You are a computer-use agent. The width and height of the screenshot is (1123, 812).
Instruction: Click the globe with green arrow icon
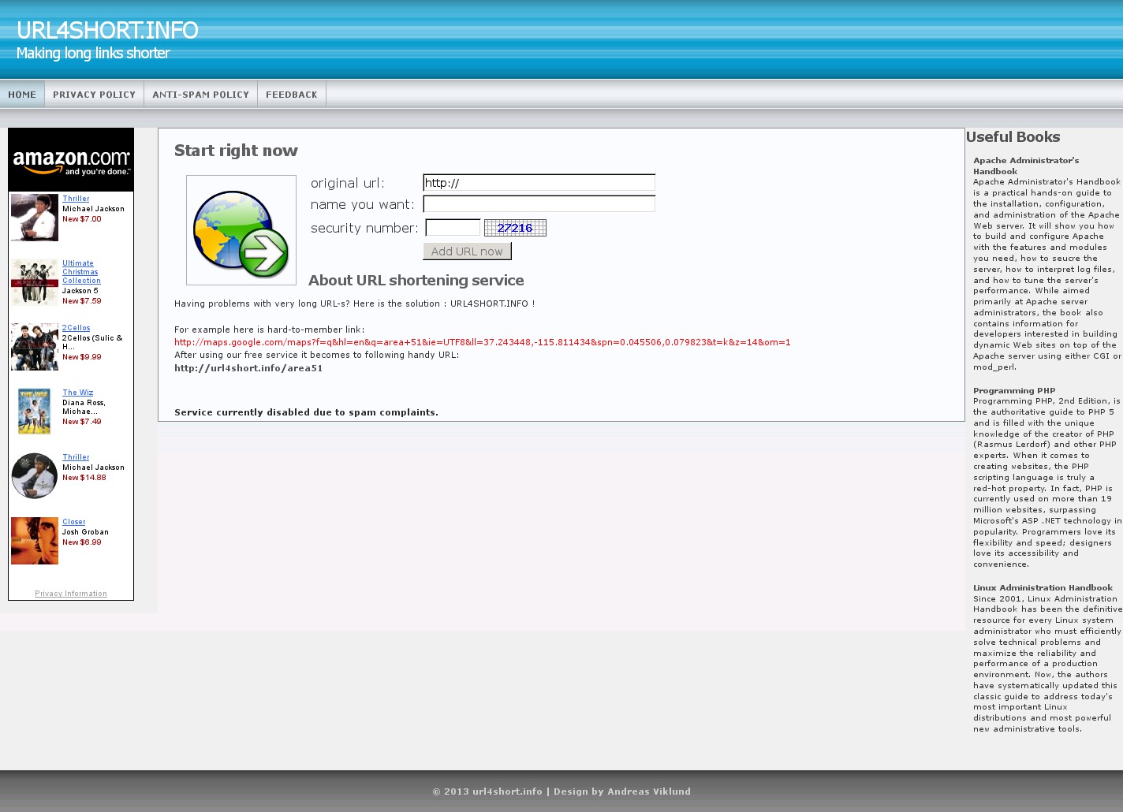[241, 230]
